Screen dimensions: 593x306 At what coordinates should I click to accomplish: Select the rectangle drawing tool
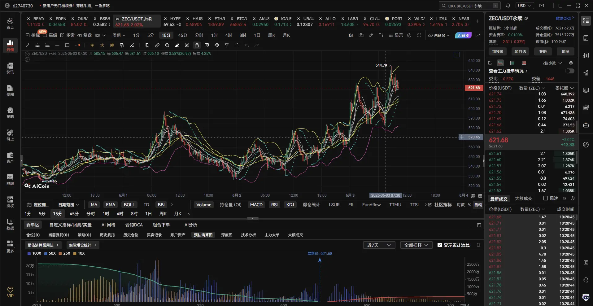pyautogui.click(x=67, y=45)
